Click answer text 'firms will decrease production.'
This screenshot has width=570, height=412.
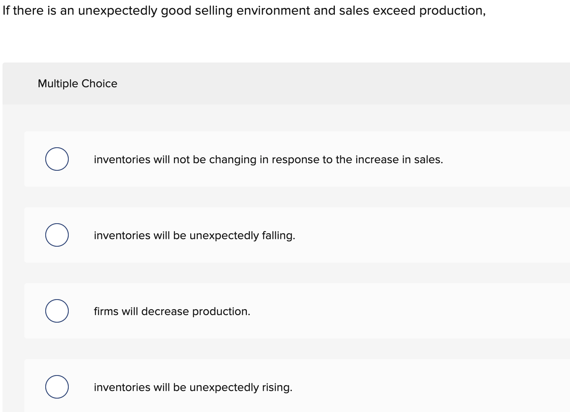172,311
